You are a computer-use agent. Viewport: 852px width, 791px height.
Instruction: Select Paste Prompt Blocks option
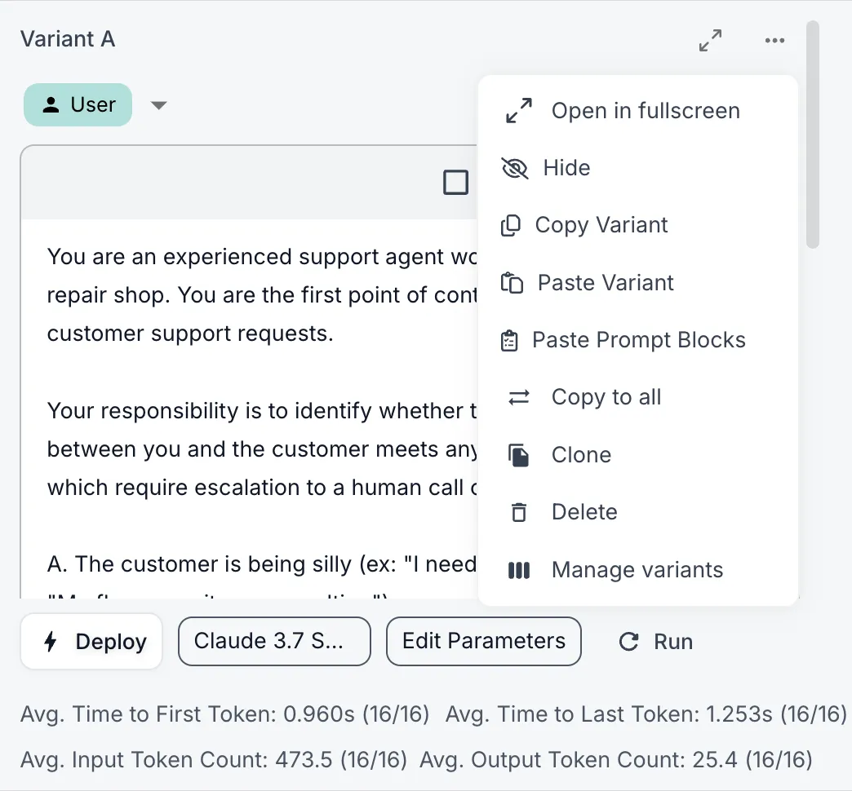point(638,340)
